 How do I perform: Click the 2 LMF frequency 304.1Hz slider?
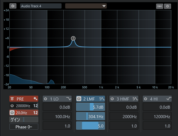(90, 116)
